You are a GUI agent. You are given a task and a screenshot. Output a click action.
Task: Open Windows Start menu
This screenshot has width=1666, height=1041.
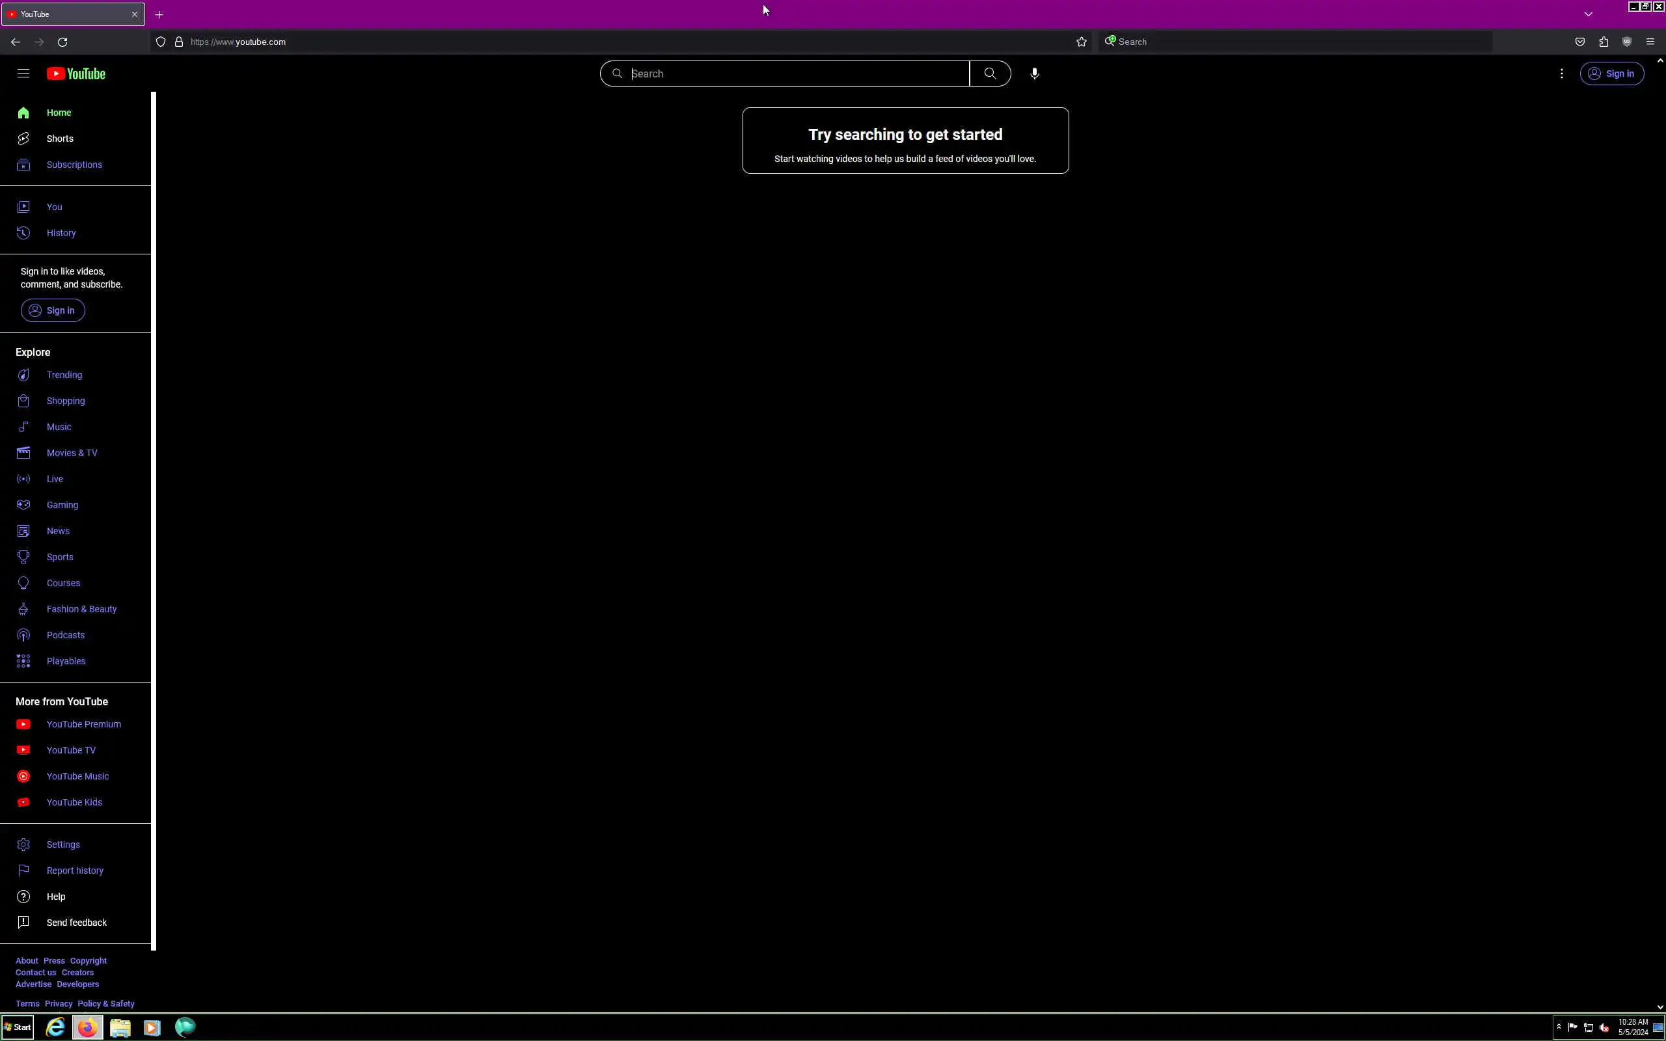click(x=18, y=1027)
